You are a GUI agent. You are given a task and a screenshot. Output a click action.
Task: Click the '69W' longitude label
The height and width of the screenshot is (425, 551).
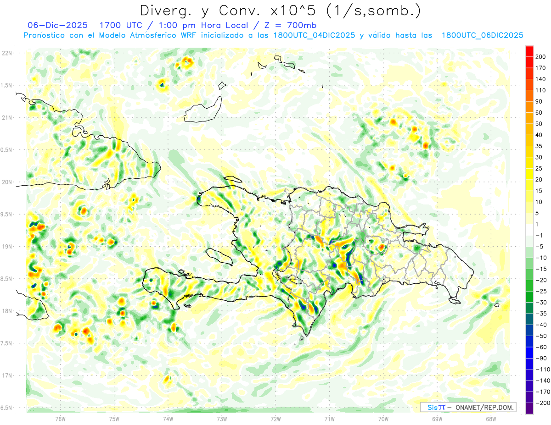point(437,419)
